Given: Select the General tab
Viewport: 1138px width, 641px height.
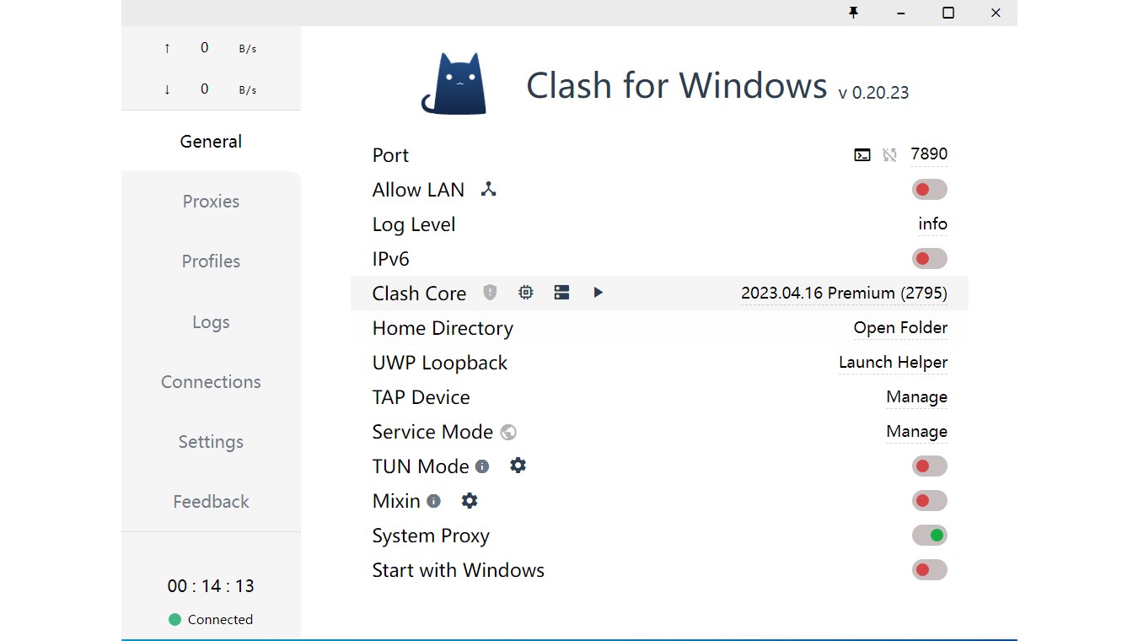Looking at the screenshot, I should 211,141.
